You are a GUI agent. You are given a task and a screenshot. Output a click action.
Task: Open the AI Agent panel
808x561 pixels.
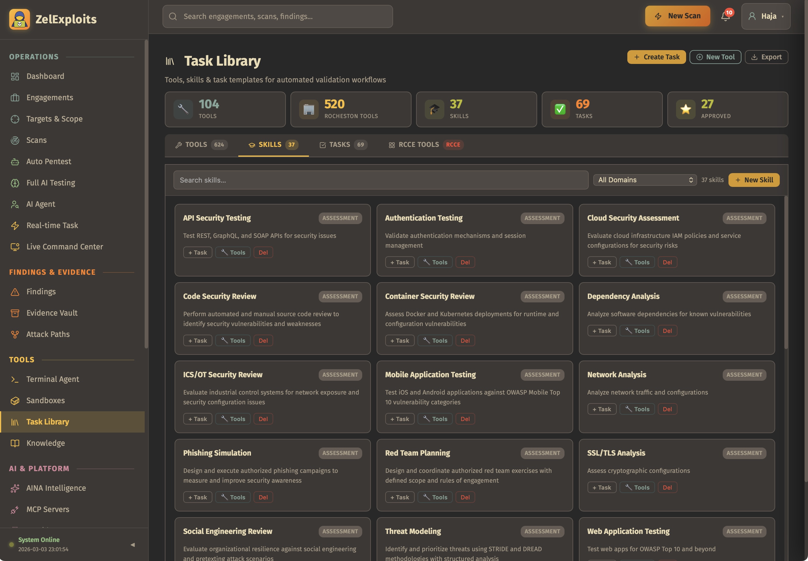tap(40, 204)
